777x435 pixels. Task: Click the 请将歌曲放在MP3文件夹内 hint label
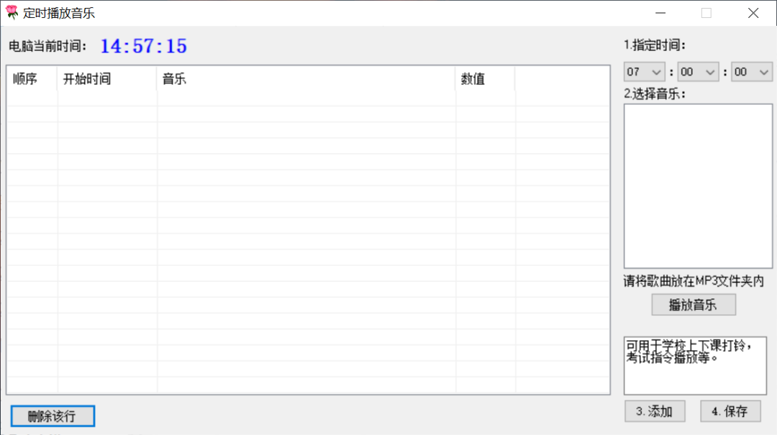(x=694, y=281)
